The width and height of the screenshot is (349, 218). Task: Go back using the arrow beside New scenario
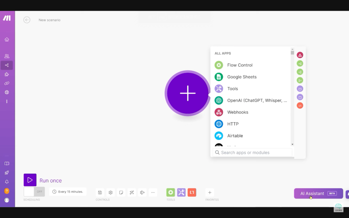27,20
